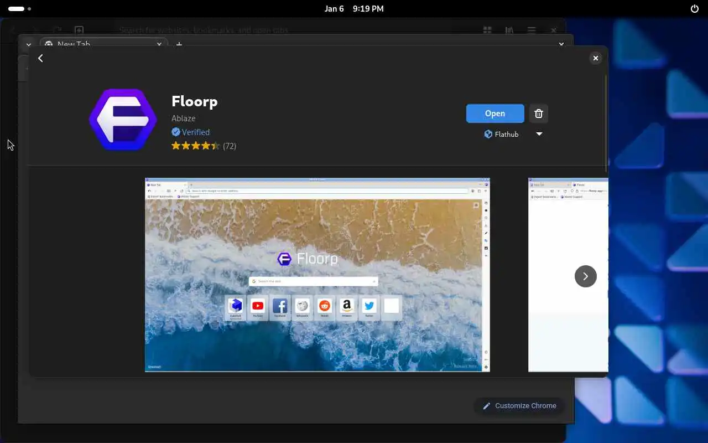Click the Floorp title heading
This screenshot has height=443, width=708.
click(x=195, y=101)
